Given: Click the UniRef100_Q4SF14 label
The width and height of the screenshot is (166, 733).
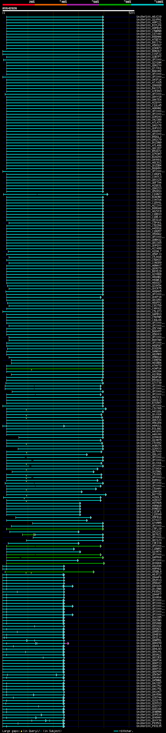Looking at the screenshot, I should [149, 80].
